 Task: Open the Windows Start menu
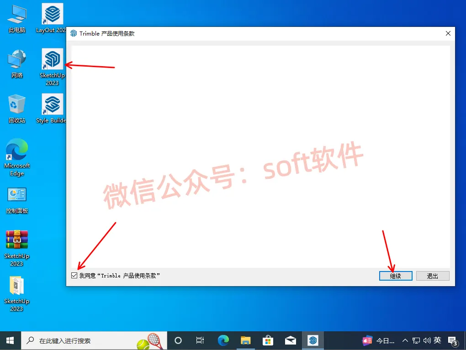tap(10, 340)
